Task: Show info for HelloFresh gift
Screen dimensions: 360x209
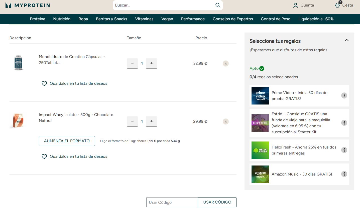Action: (x=344, y=150)
